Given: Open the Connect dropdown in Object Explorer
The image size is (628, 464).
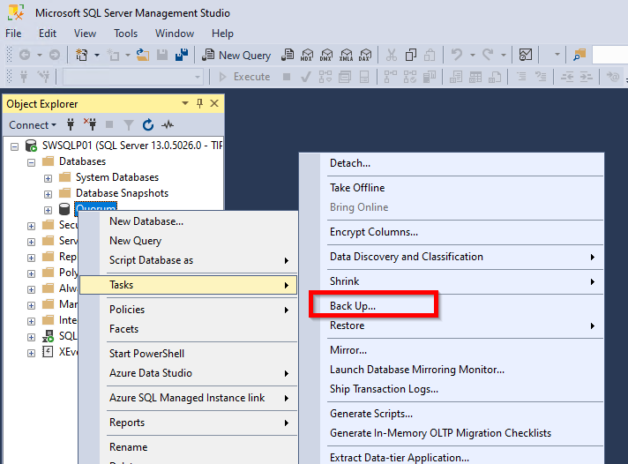Looking at the screenshot, I should pos(33,125).
